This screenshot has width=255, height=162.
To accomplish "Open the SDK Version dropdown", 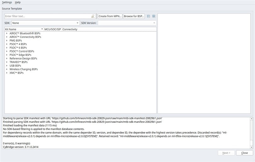I will click(127, 23).
